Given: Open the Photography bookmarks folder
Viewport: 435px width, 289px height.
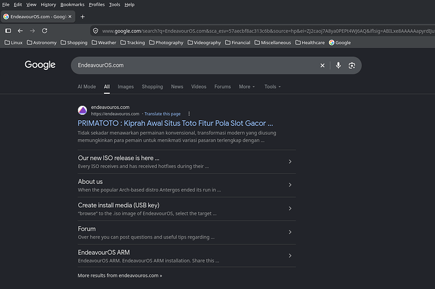Looking at the screenshot, I should click(x=166, y=43).
